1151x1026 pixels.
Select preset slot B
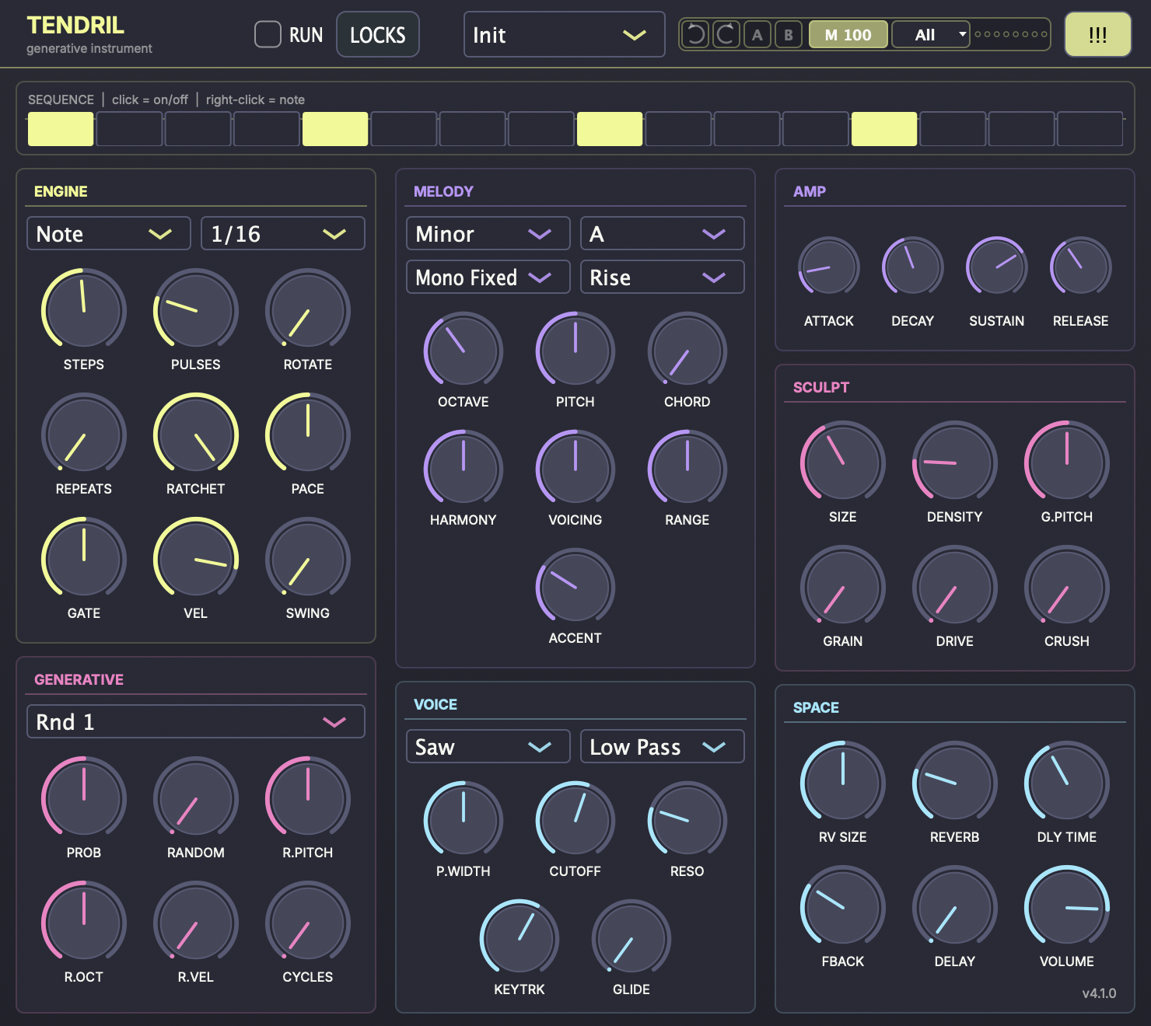tap(789, 34)
